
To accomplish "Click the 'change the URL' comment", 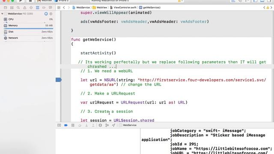I will pyautogui.click(x=141, y=85).
